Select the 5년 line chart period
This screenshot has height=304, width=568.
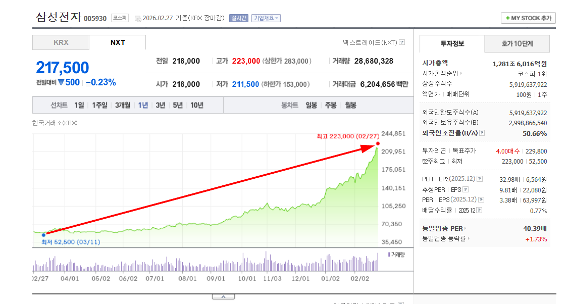pyautogui.click(x=178, y=106)
